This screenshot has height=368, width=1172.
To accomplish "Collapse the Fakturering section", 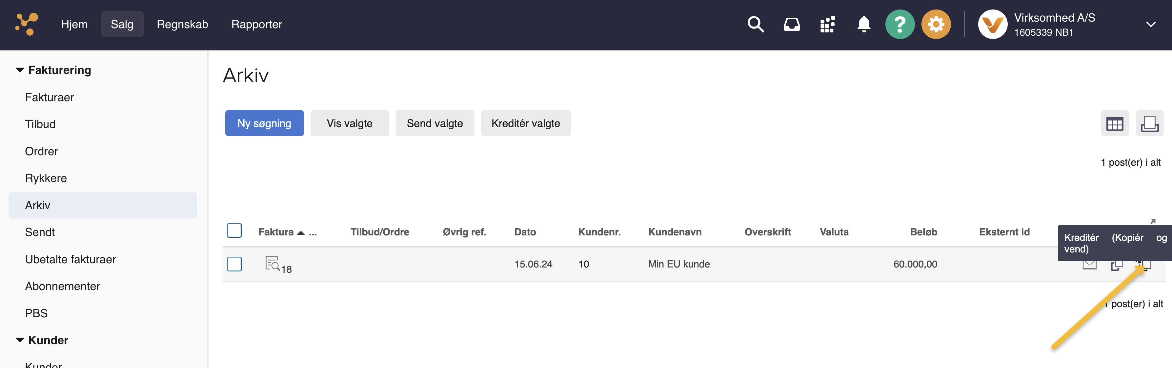I will click(19, 69).
